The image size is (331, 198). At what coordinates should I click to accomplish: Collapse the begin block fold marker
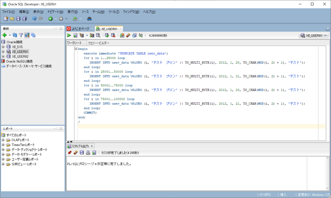click(x=76, y=49)
